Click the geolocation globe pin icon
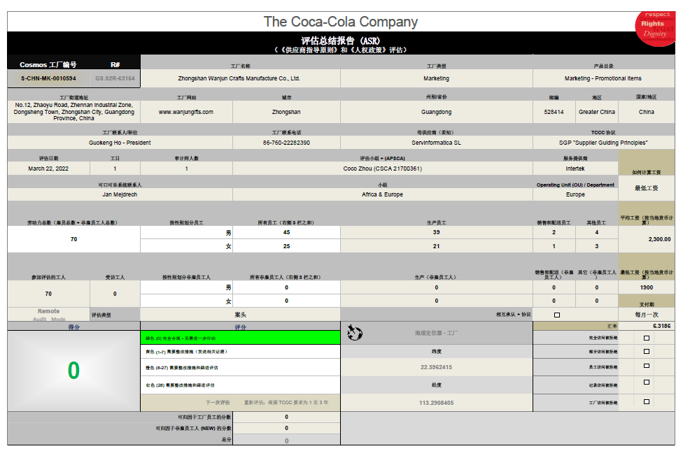683x458 pixels. pos(355,333)
